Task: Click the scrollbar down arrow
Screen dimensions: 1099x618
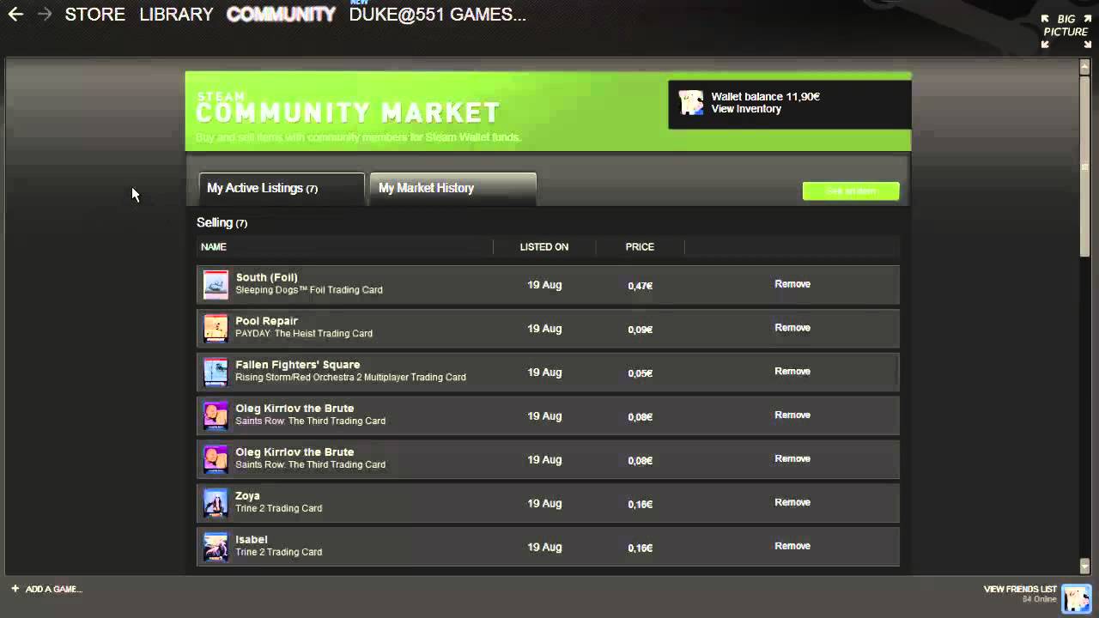Action: tap(1085, 566)
